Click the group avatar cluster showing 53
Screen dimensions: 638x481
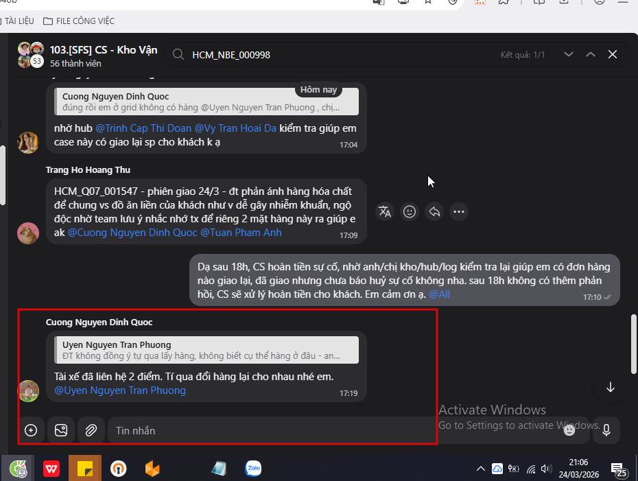point(30,54)
